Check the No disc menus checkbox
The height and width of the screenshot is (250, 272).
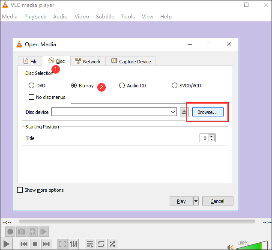click(x=31, y=97)
